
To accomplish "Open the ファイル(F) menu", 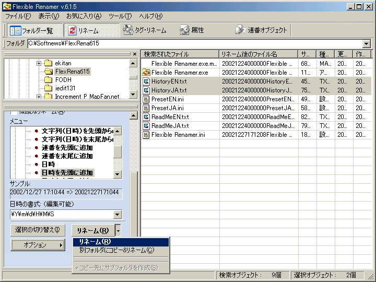I will [x=18, y=16].
